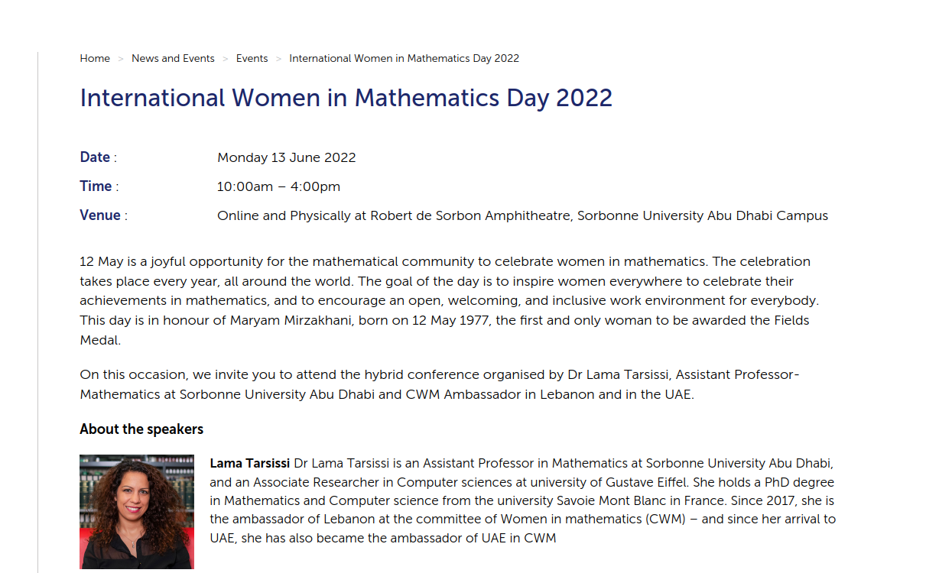Click the Home breadcrumb link
This screenshot has height=573, width=926.
point(95,59)
